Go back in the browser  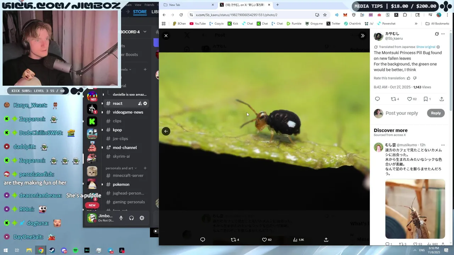[x=164, y=15]
